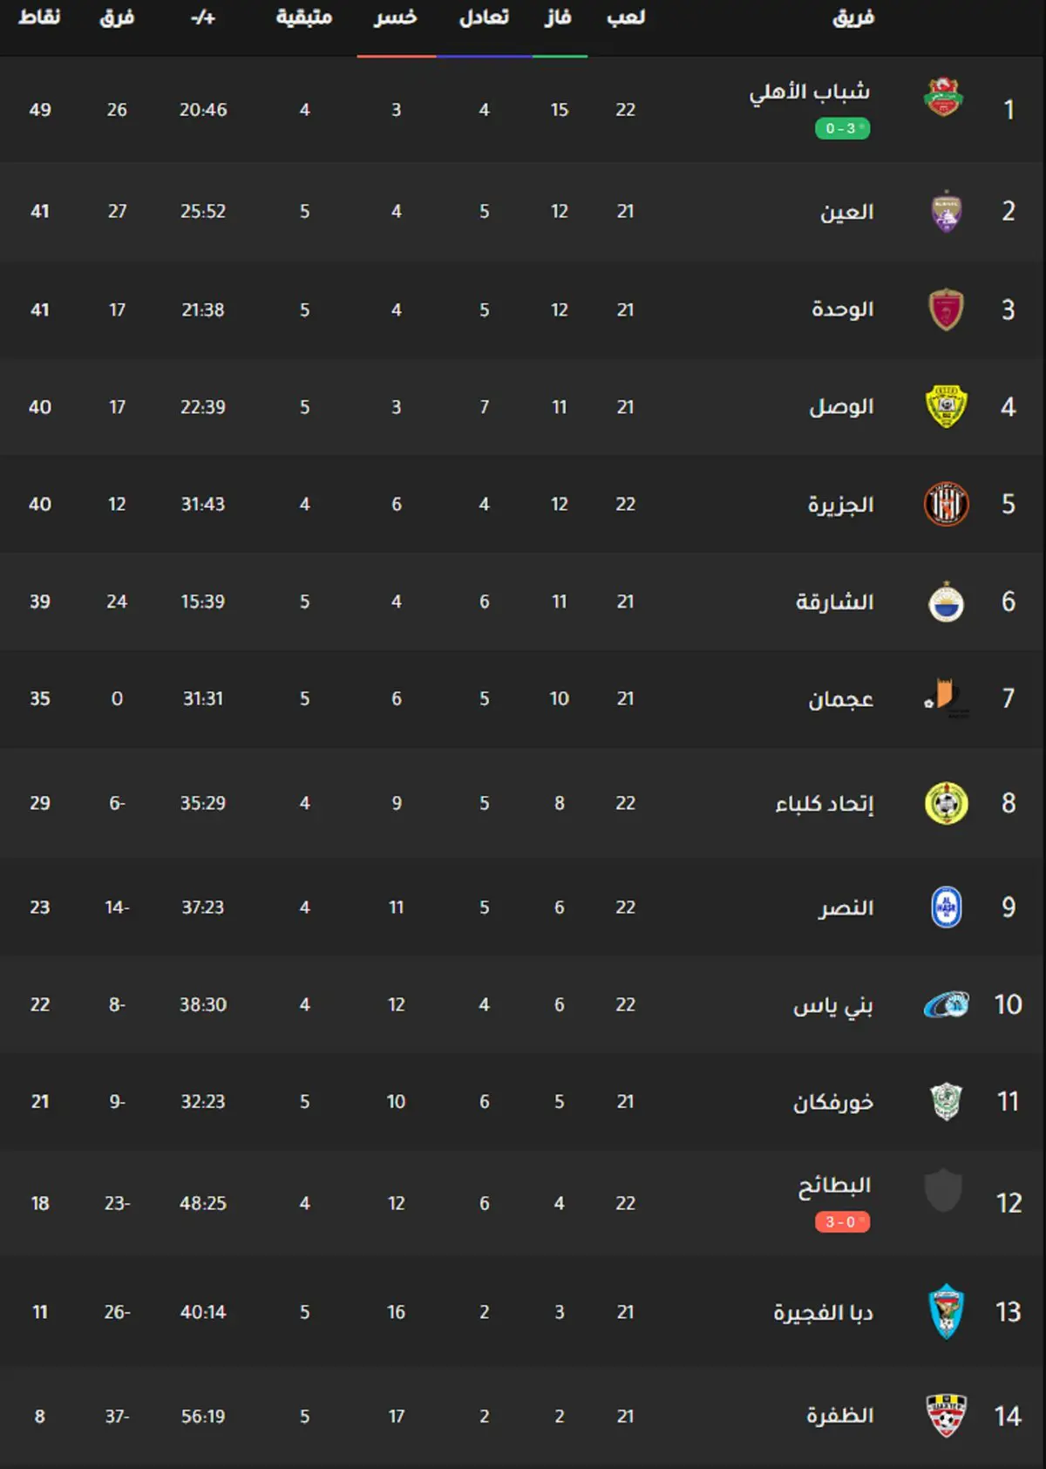1046x1469 pixels.
Task: Click the شباب الأهلي club logo
Action: pyautogui.click(x=943, y=97)
